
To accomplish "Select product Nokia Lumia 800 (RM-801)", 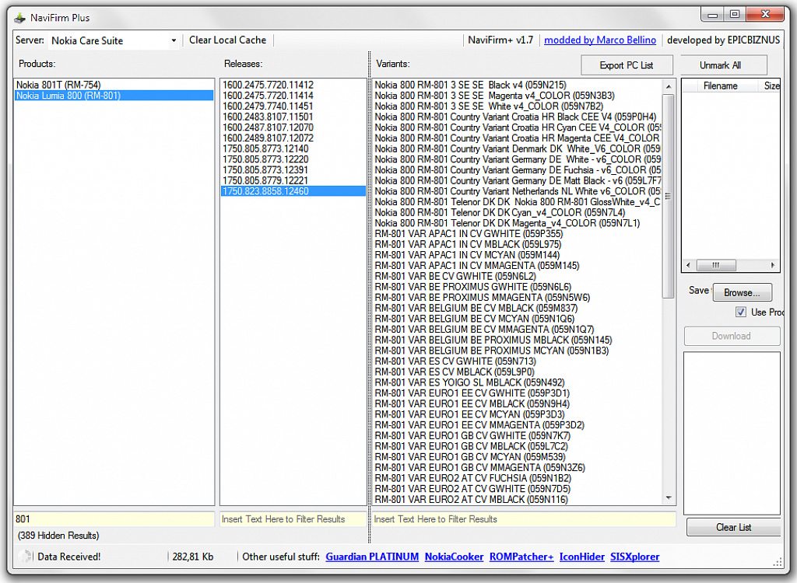I will (x=114, y=96).
